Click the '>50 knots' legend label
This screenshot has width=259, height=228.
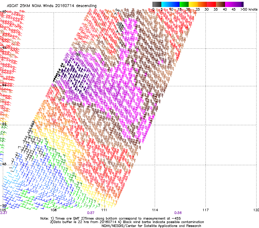[249, 9]
